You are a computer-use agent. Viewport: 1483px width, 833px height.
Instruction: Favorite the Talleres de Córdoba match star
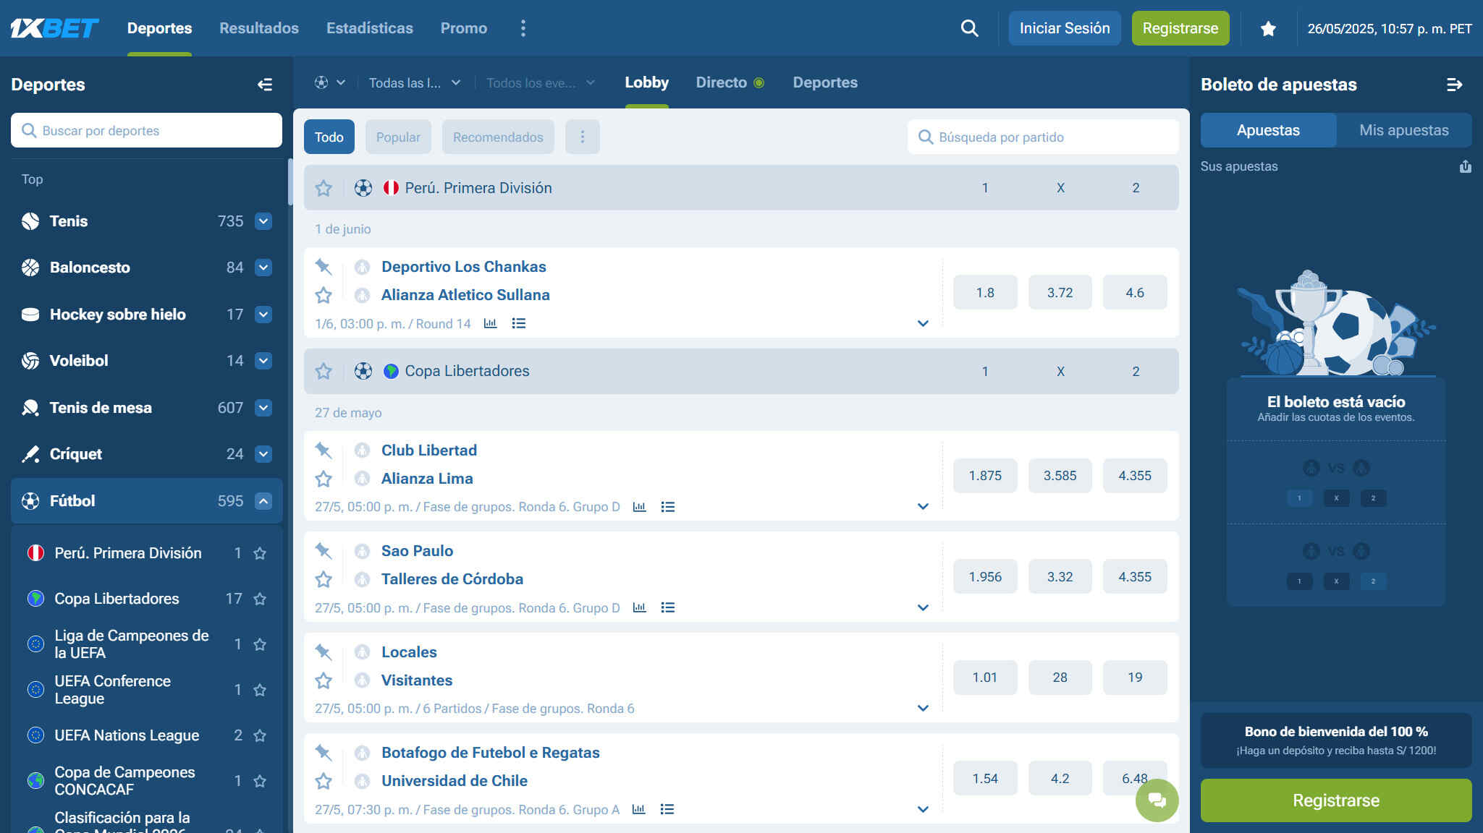click(x=324, y=579)
